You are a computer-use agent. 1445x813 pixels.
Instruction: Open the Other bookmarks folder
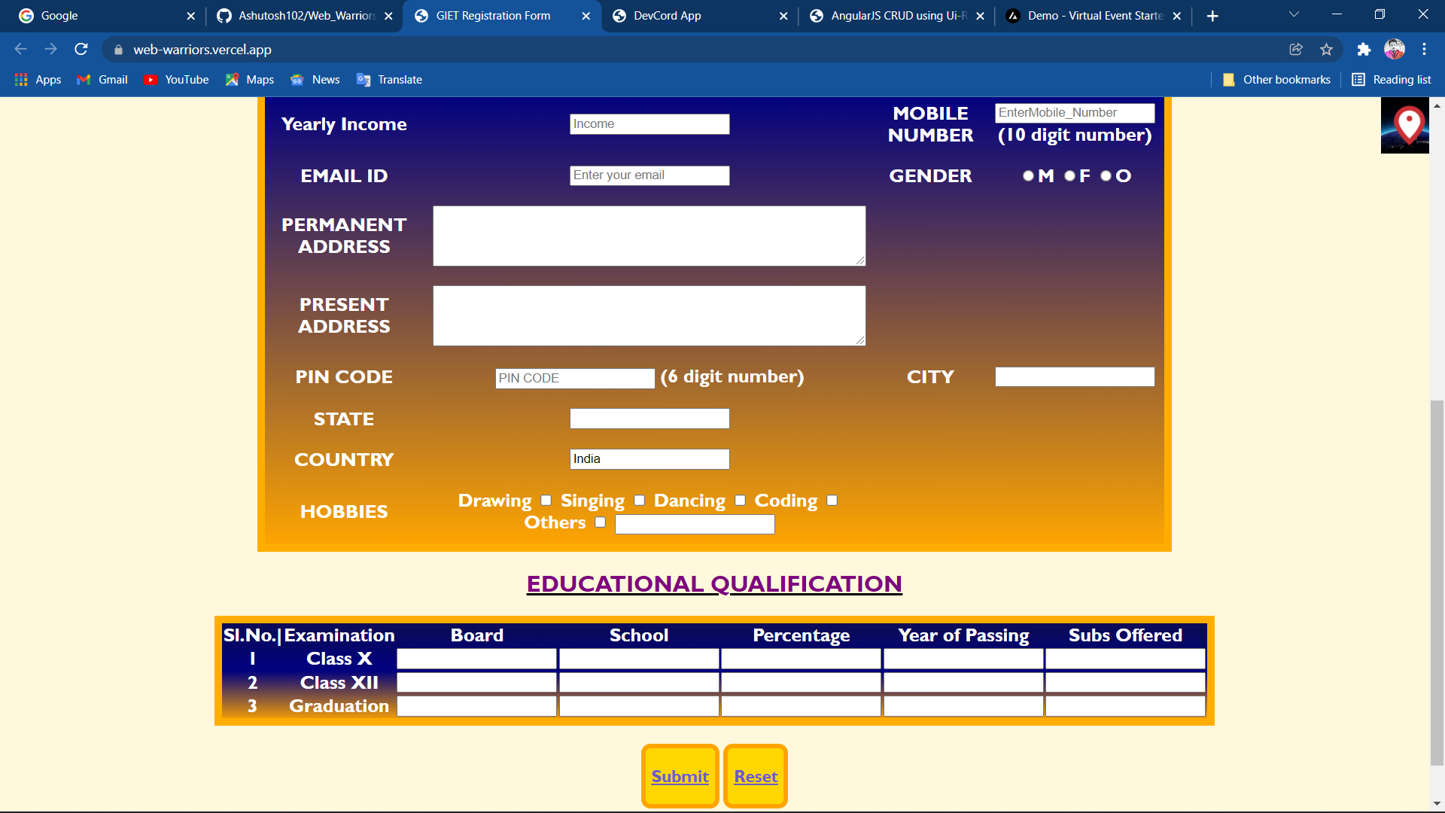(1276, 80)
